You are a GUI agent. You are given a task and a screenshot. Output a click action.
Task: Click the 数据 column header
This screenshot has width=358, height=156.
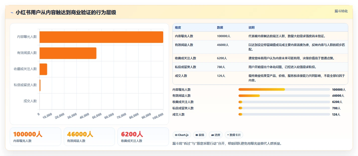220,27
